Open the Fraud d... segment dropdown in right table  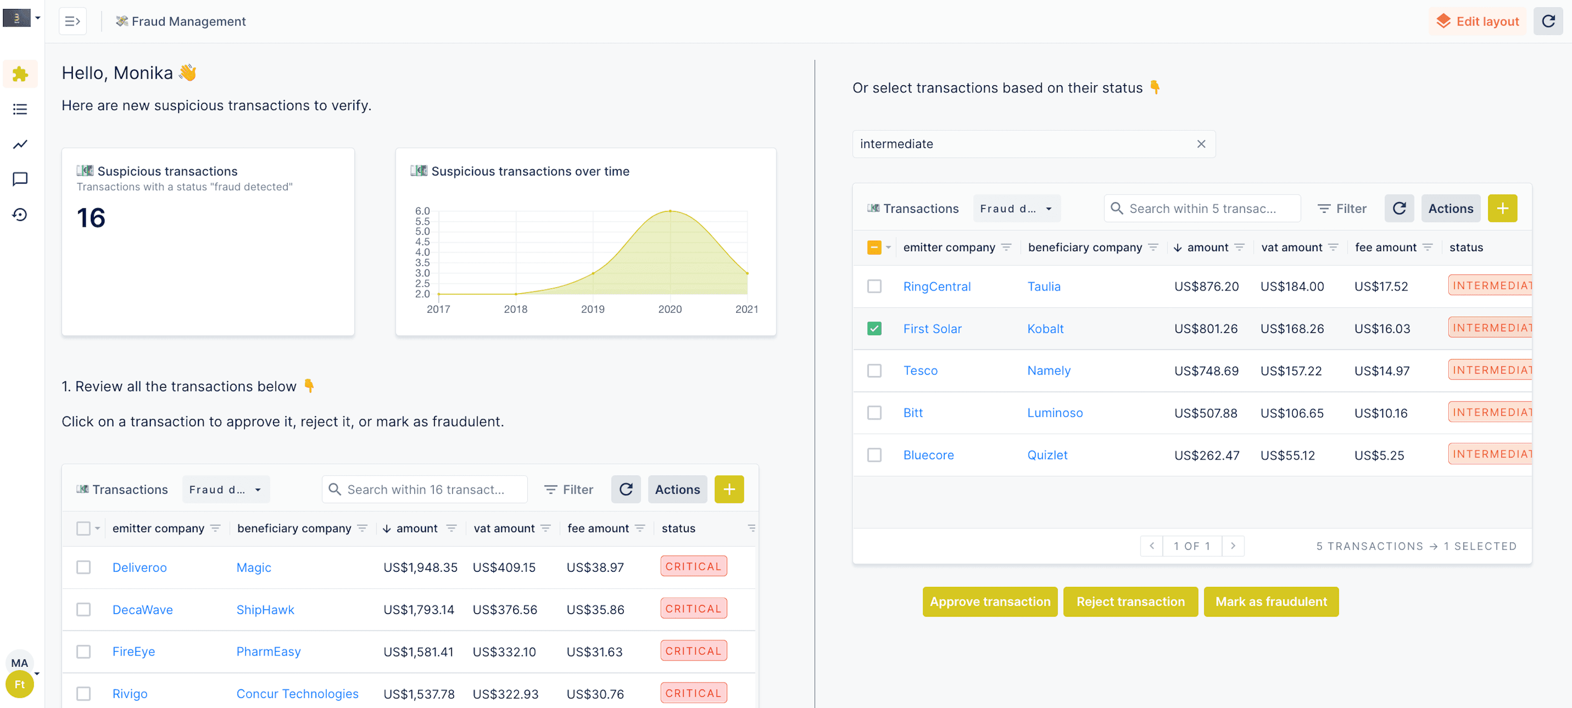1016,209
